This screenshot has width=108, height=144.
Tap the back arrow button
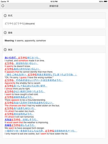coord(3,6)
